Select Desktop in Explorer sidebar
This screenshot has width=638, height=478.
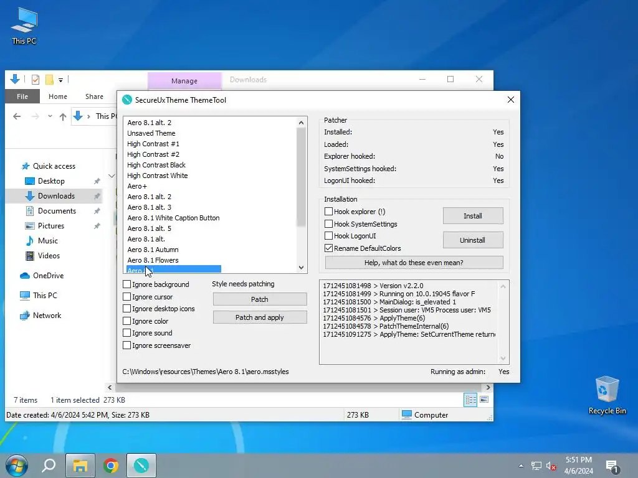click(51, 181)
